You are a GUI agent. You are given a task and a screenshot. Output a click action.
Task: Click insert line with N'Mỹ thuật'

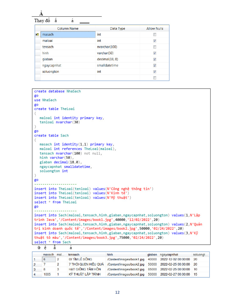[83, 198]
